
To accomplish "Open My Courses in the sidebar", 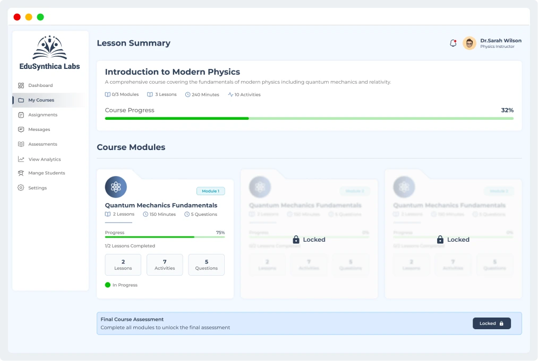I will tap(41, 100).
